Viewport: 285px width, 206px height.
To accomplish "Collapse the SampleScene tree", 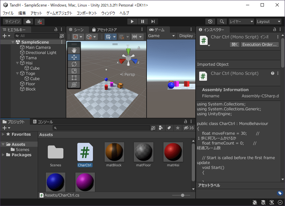I will (13, 42).
